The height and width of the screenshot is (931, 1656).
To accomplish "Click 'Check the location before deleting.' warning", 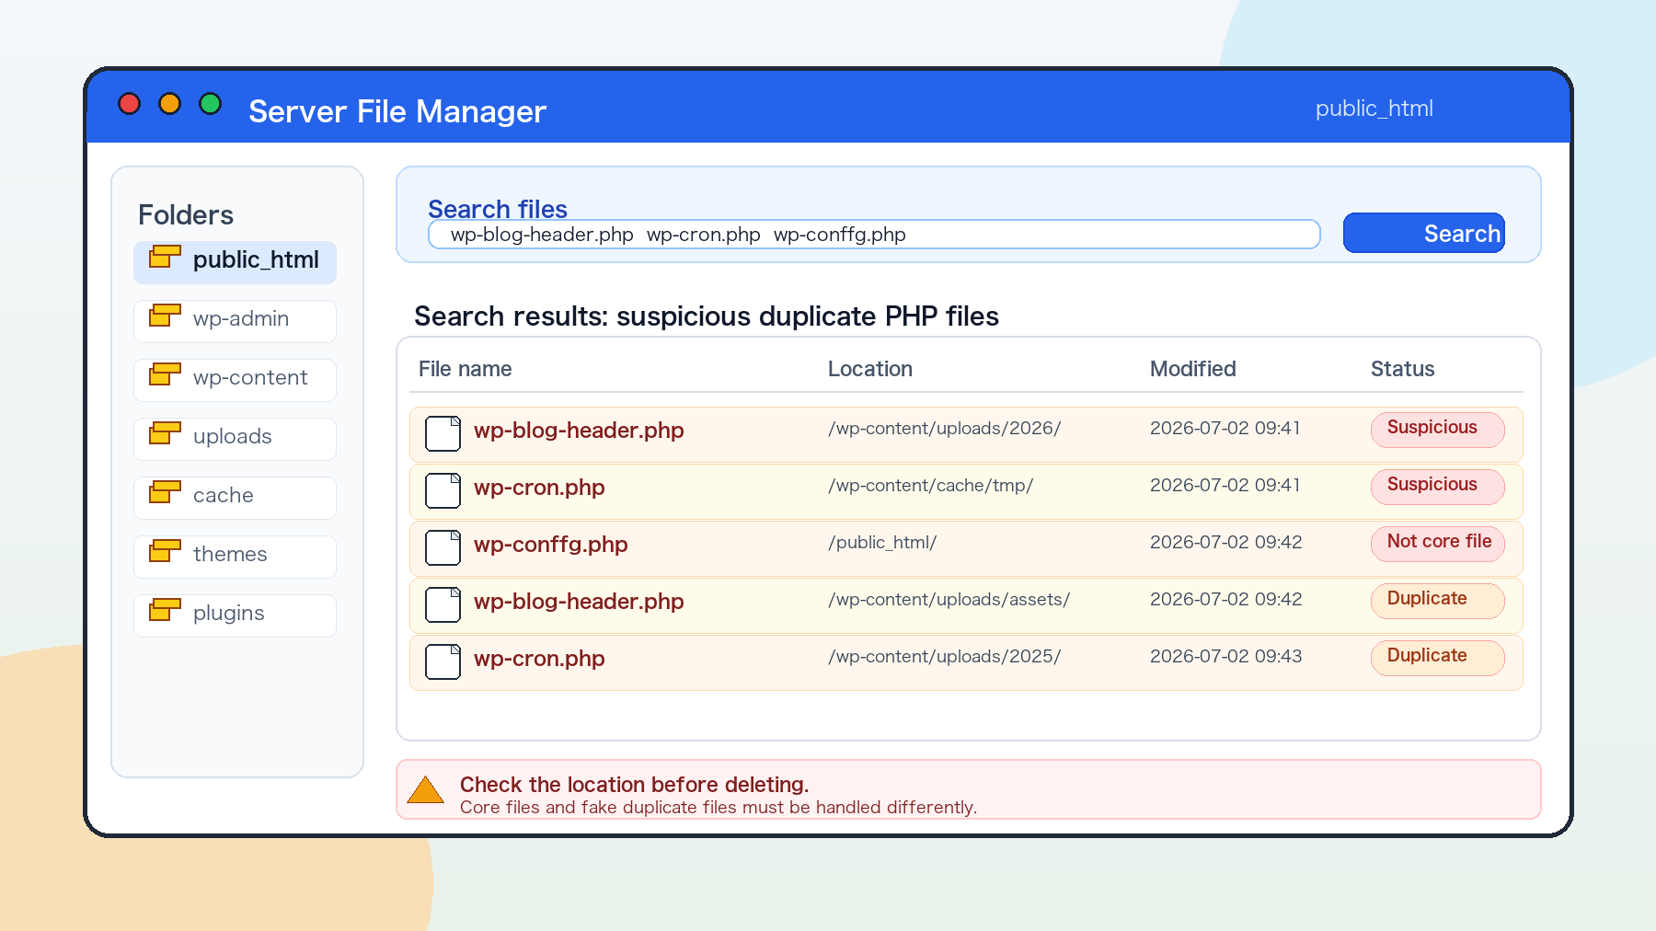I will (x=634, y=785).
